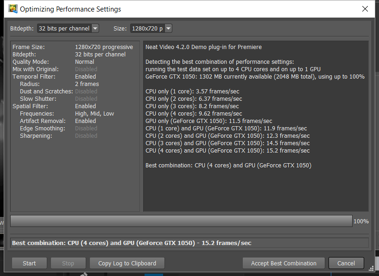
Task: Click the "running the test data set" log line
Action: 233,69
